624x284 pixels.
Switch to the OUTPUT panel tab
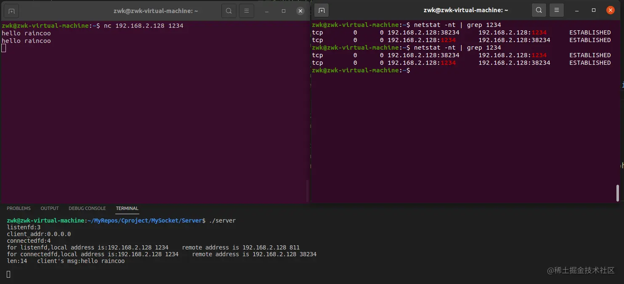click(50, 208)
